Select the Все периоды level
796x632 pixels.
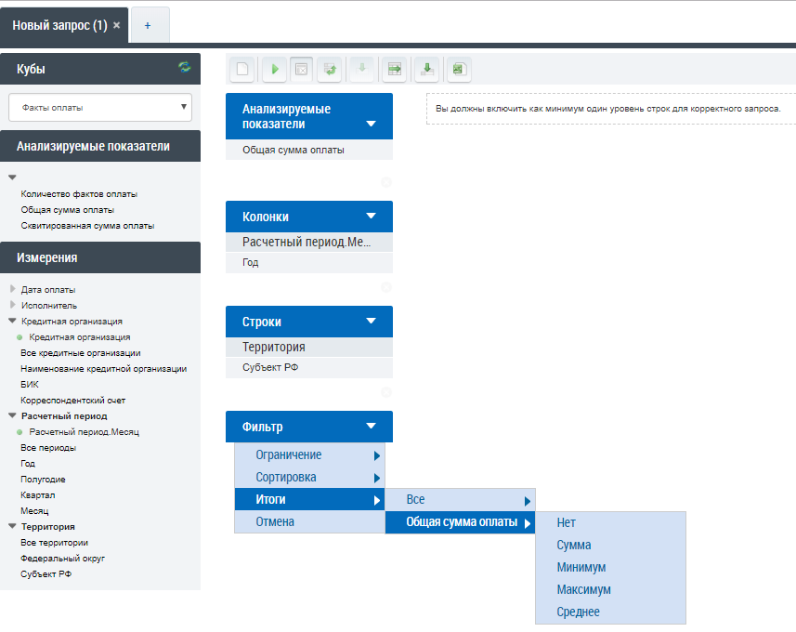tap(48, 448)
